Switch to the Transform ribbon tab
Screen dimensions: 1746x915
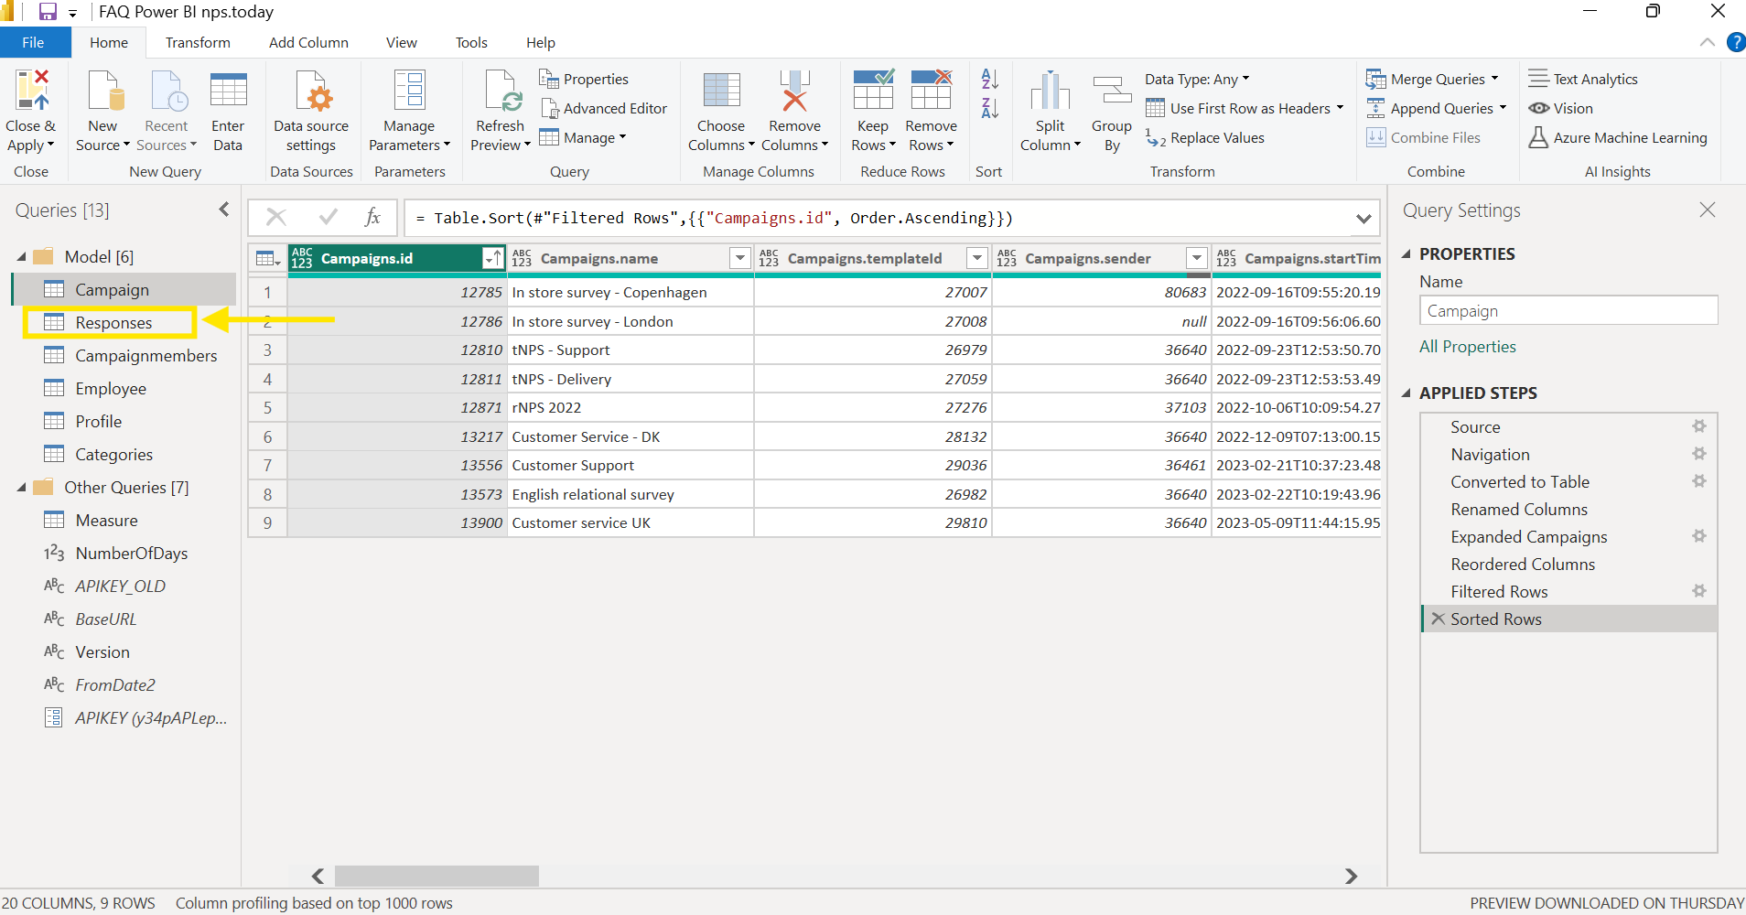198,43
